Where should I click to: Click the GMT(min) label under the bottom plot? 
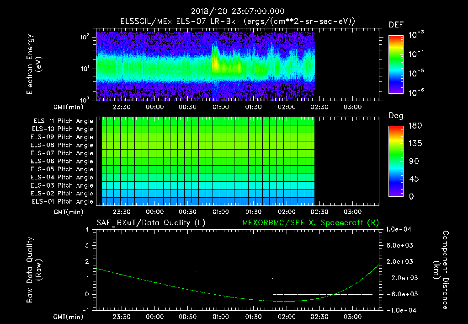click(x=69, y=317)
